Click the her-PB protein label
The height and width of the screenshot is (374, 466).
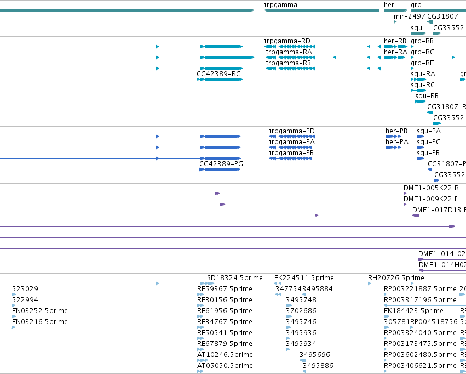pos(396,131)
